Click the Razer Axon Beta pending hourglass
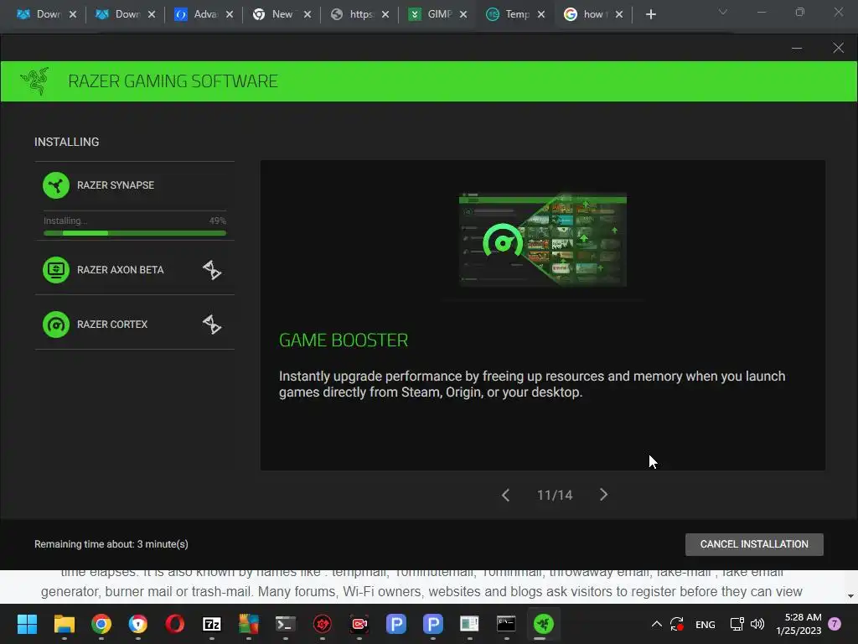This screenshot has width=858, height=644. click(212, 270)
